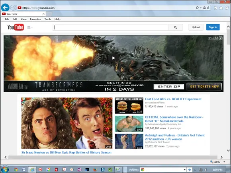Open the View menu
The height and width of the screenshot is (173, 231).
pyautogui.click(x=23, y=19)
